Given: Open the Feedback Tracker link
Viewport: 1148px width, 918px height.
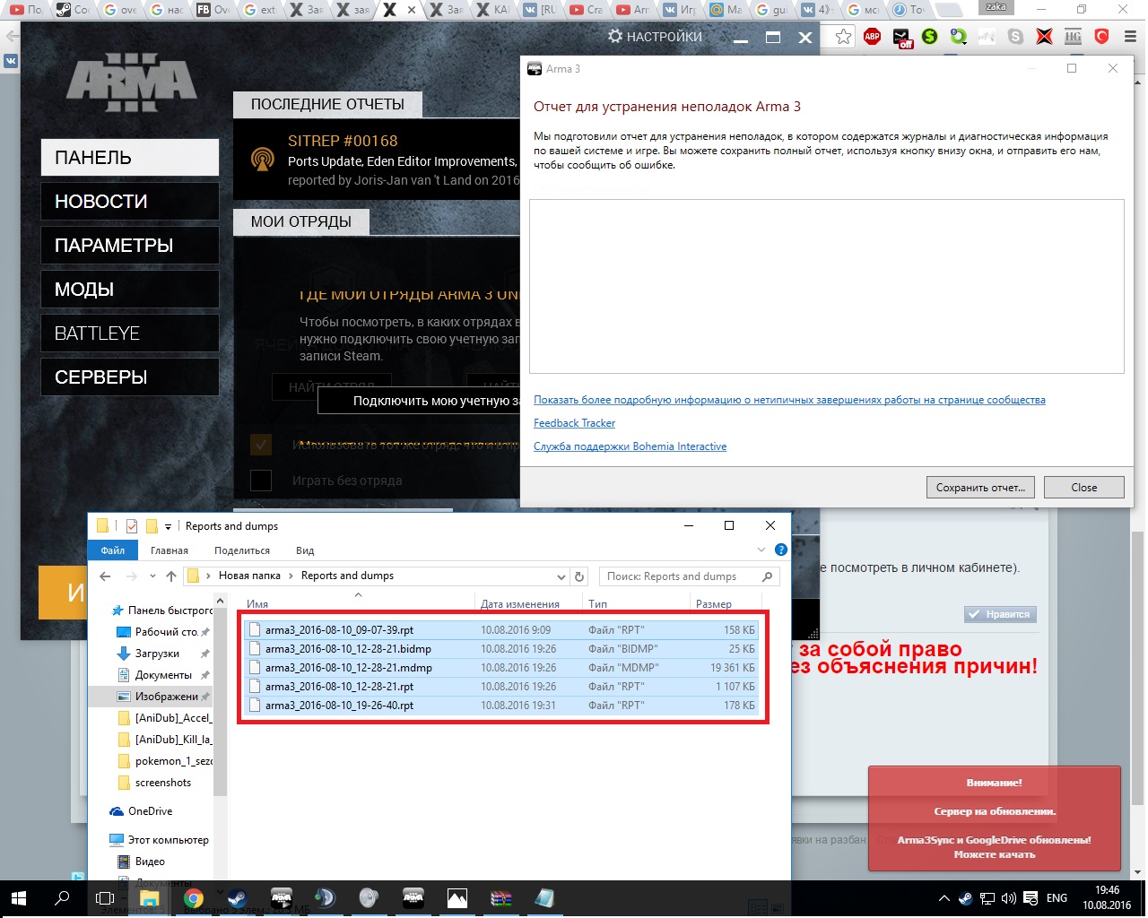Looking at the screenshot, I should pos(574,423).
